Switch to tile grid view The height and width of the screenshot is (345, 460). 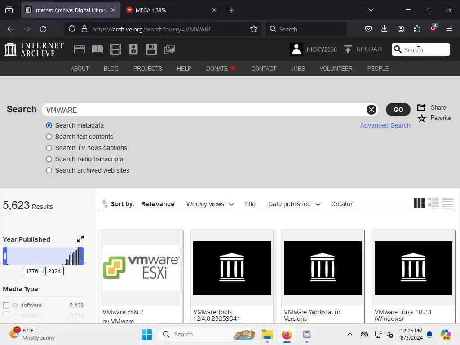click(x=419, y=203)
